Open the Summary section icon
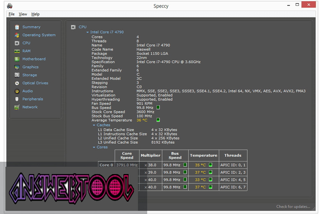Viewport: 322px width, 214px height. [17, 27]
